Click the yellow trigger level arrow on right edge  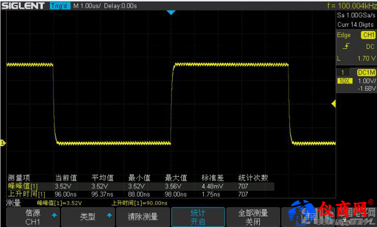click(333, 104)
